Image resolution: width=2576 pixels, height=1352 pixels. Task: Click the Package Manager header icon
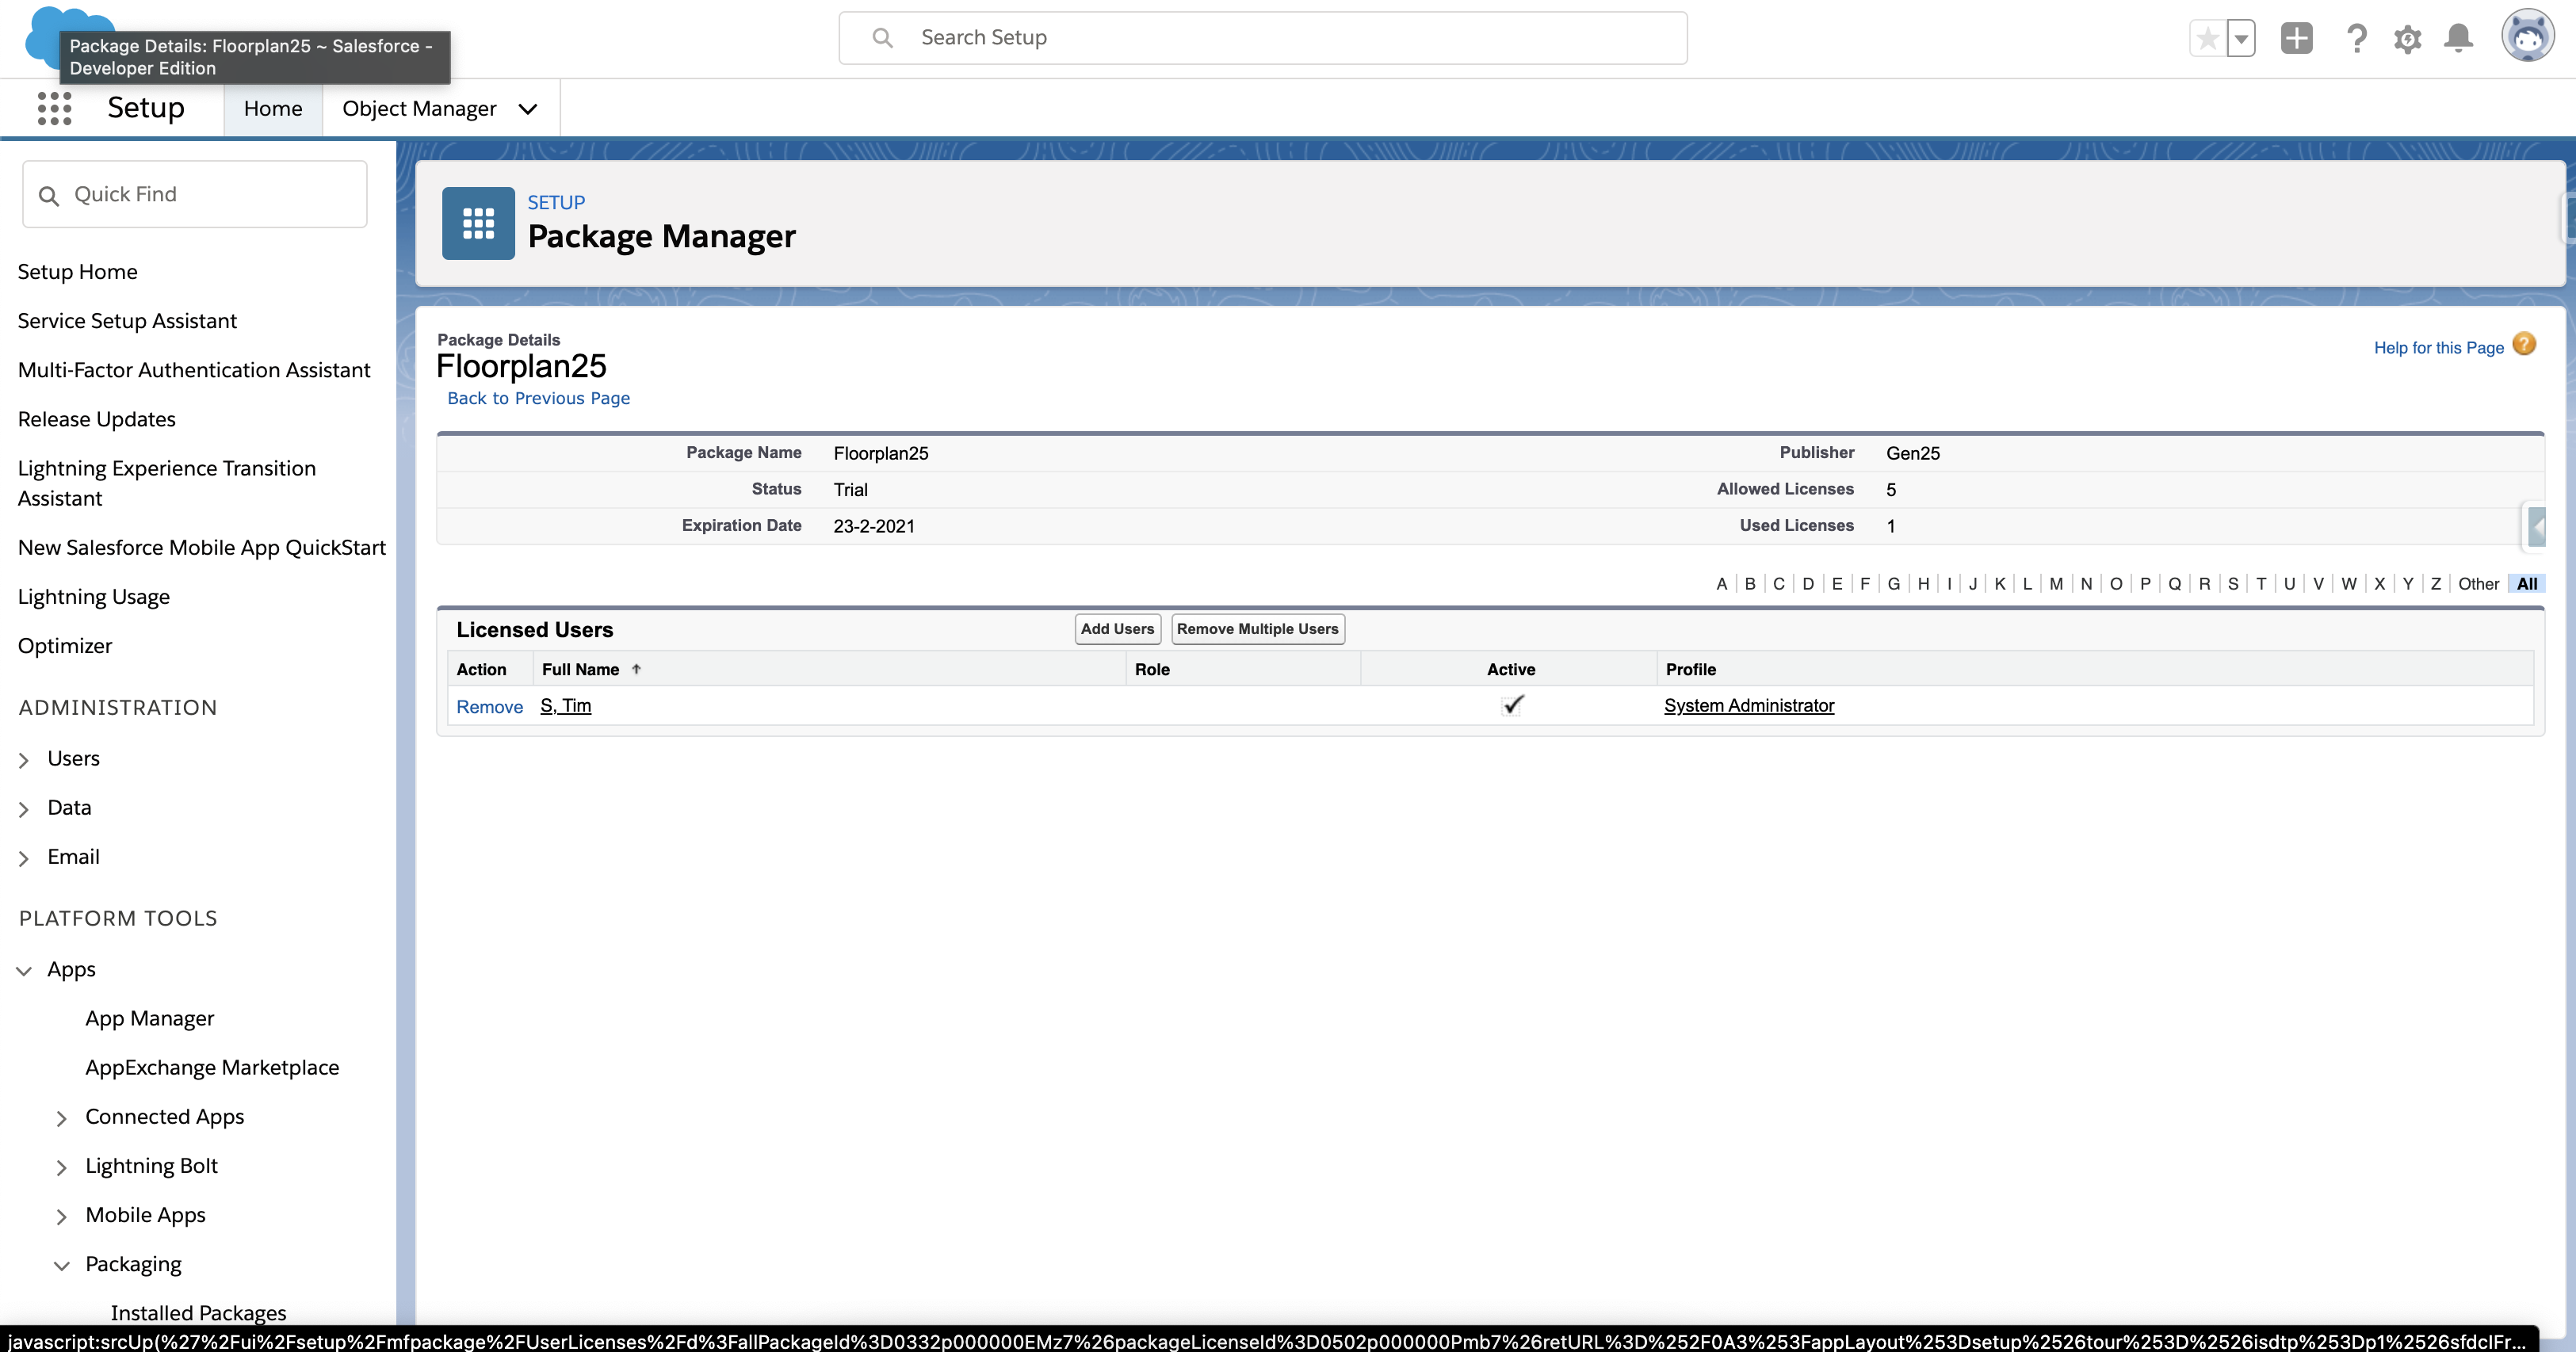tap(477, 223)
